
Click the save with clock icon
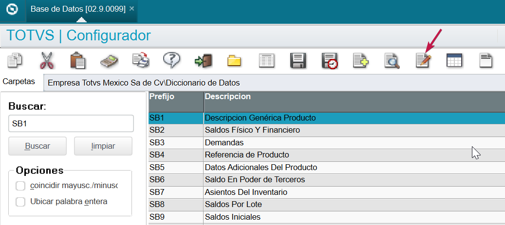pyautogui.click(x=330, y=61)
